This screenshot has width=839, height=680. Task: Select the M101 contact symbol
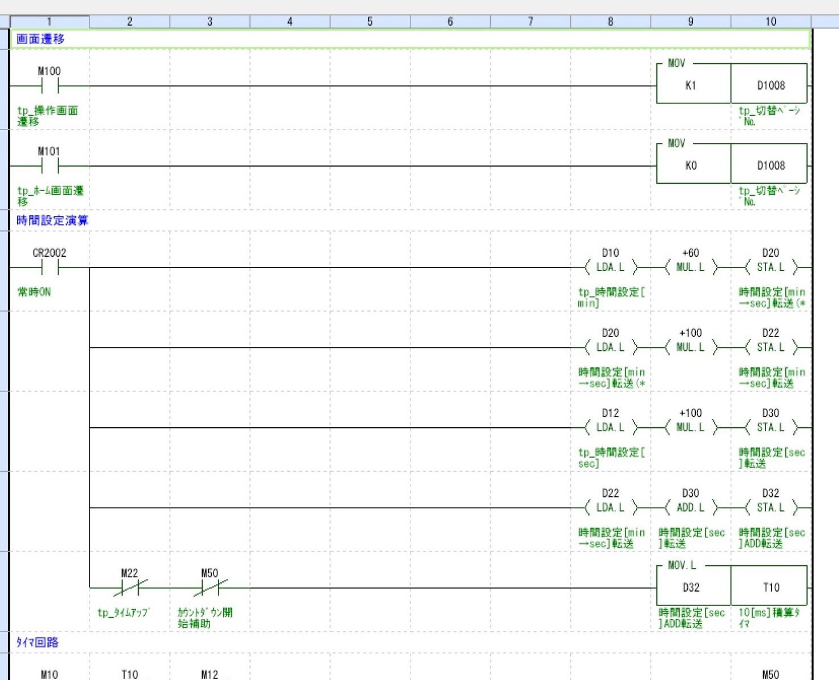tap(50, 166)
